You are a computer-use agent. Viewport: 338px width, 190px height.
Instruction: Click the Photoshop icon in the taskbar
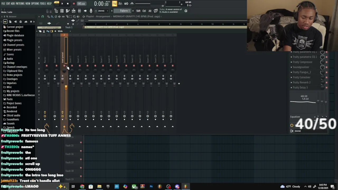point(151,187)
